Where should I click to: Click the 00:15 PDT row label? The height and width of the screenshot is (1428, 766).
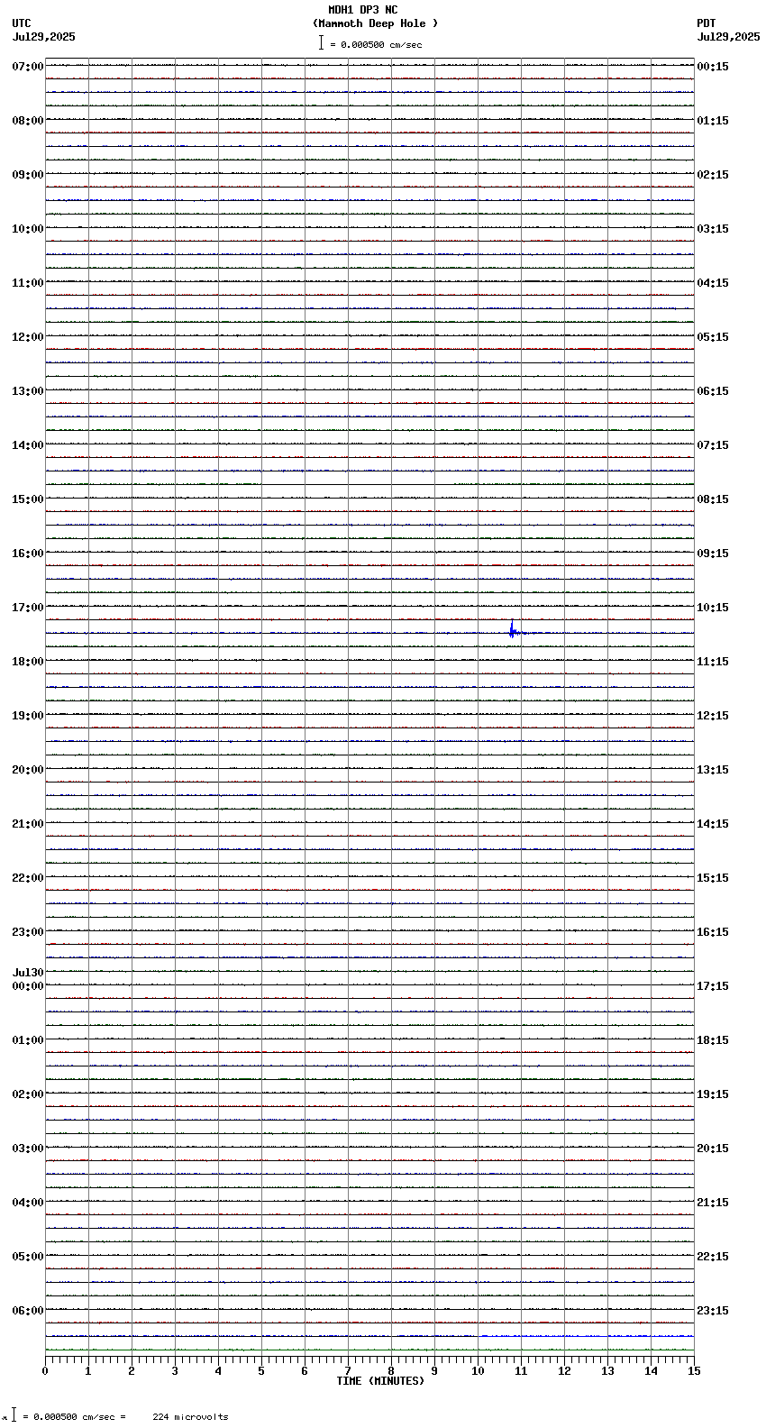(x=713, y=67)
